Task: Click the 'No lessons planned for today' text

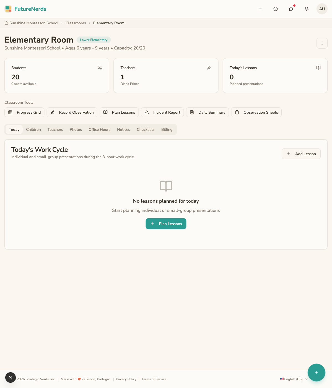Action: pyautogui.click(x=166, y=201)
